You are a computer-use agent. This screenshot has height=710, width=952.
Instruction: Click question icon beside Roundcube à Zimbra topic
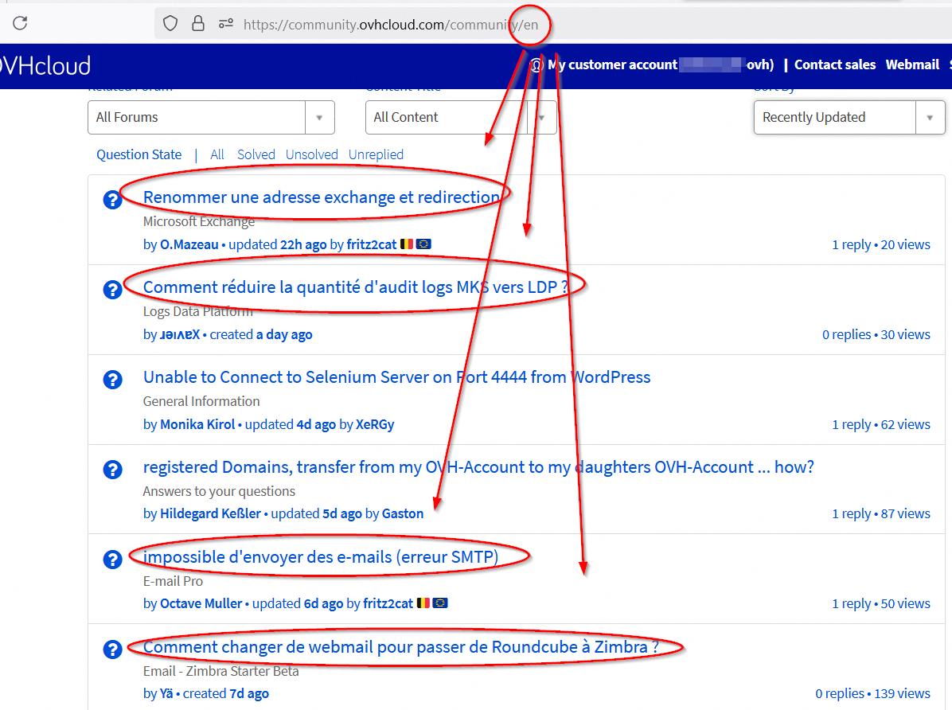pos(112,650)
